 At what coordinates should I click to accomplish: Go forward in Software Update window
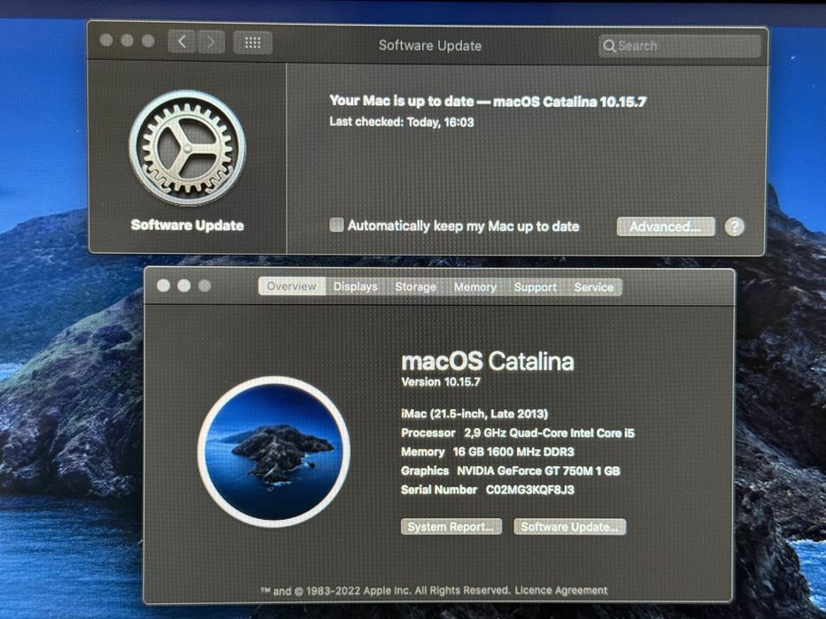tap(212, 42)
